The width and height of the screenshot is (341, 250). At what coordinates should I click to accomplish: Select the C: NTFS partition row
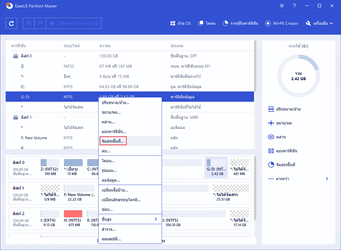coord(130,87)
